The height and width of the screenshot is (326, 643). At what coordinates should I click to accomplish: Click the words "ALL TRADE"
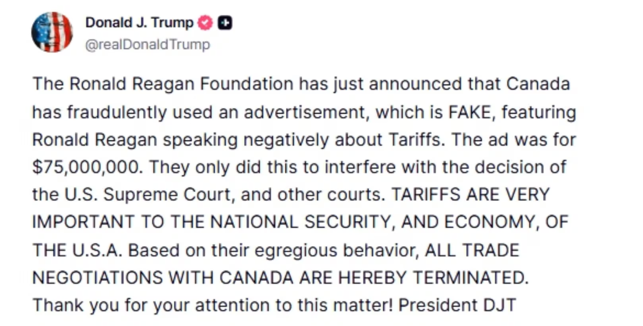coord(471,250)
